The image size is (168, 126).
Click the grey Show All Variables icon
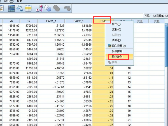click(x=57, y=8)
